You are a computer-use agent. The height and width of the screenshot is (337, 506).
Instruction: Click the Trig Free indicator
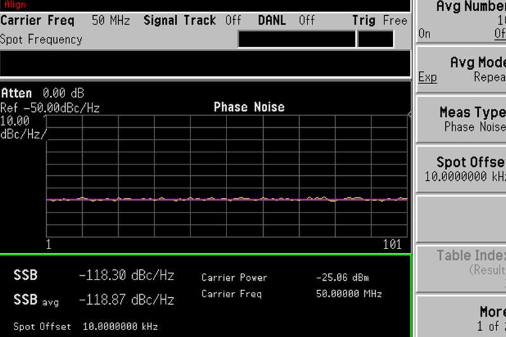coord(379,20)
